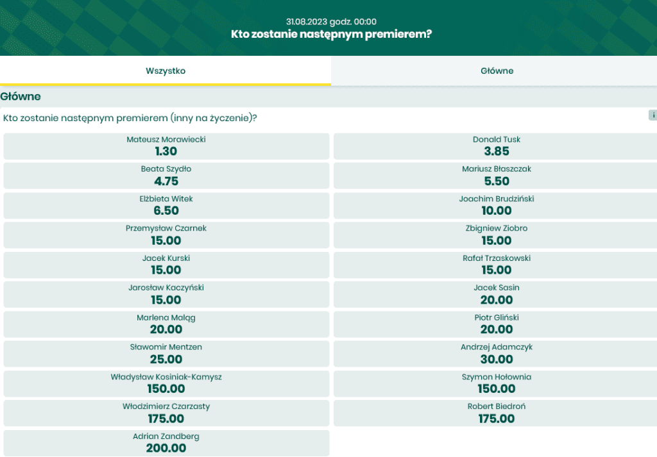Pick Przemysław Czarnek odds 15.00
This screenshot has height=457, width=657.
coord(166,235)
